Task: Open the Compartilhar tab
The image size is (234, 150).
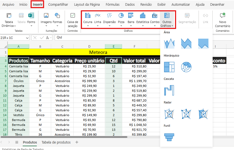Action: tap(58, 5)
